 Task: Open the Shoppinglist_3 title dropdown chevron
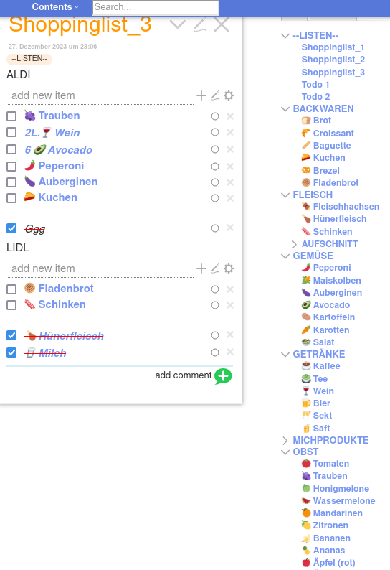pyautogui.click(x=177, y=24)
